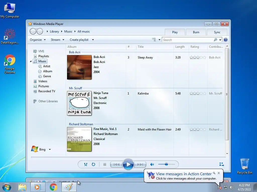Screen dimensions: 257x192
Task: Open Windows Media Player help
Action: [x=226, y=40]
